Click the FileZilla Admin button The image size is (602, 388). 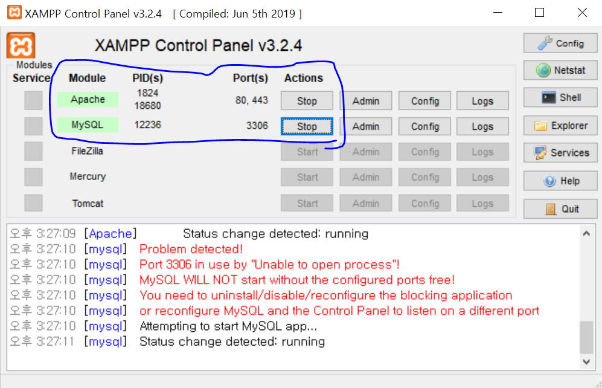(x=365, y=152)
